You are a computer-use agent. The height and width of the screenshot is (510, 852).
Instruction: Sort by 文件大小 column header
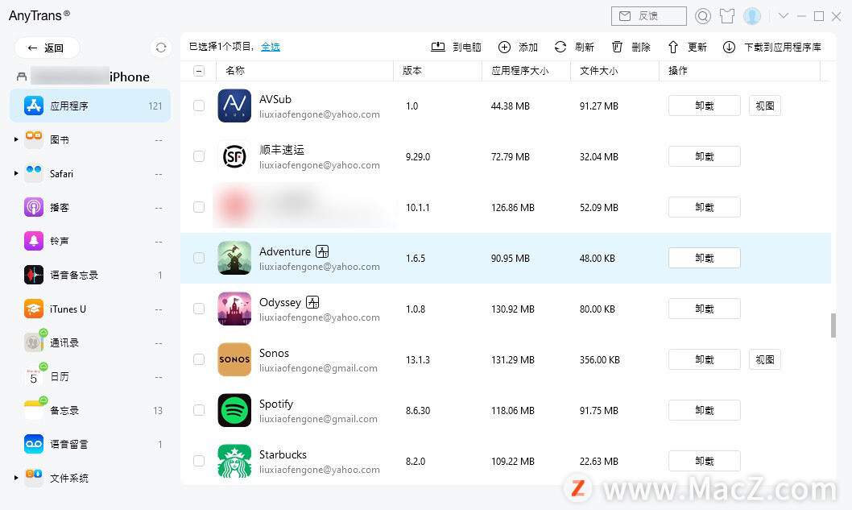click(x=614, y=71)
